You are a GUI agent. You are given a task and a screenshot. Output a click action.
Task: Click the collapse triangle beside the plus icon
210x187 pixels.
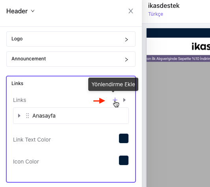125,100
